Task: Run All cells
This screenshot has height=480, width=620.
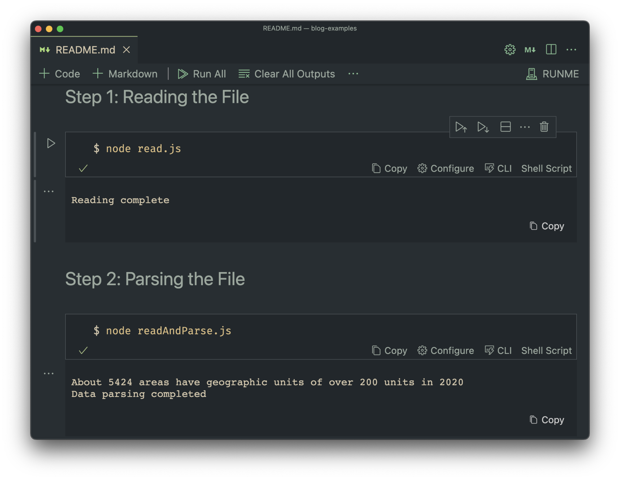Action: pyautogui.click(x=202, y=74)
